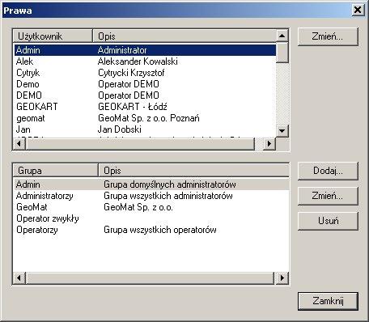Click the GEOKART - Łódź description
This screenshot has width=369, height=322.
click(133, 107)
